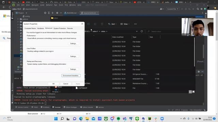This screenshot has width=218, height=122.
Task: Click the select opened file target icon
Action: pyautogui.click(x=45, y=13)
